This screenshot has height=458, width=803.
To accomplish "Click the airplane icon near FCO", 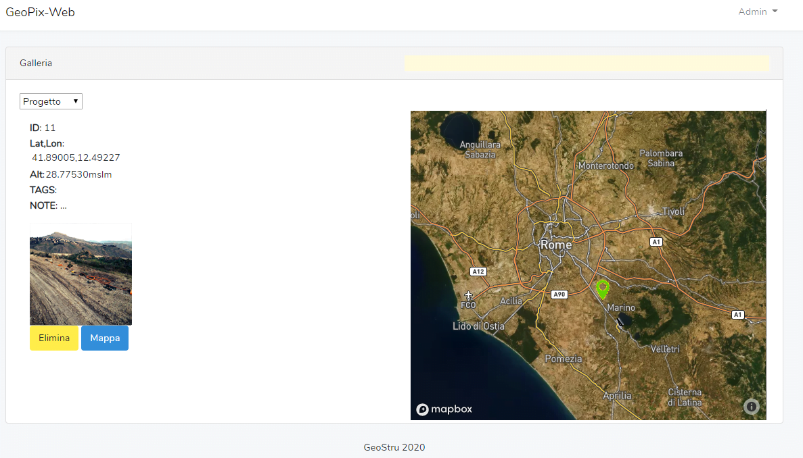I will pos(468,295).
